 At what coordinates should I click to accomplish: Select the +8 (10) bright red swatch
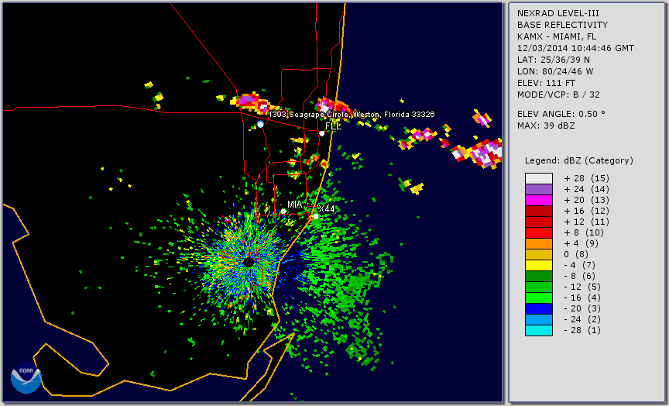tap(539, 233)
